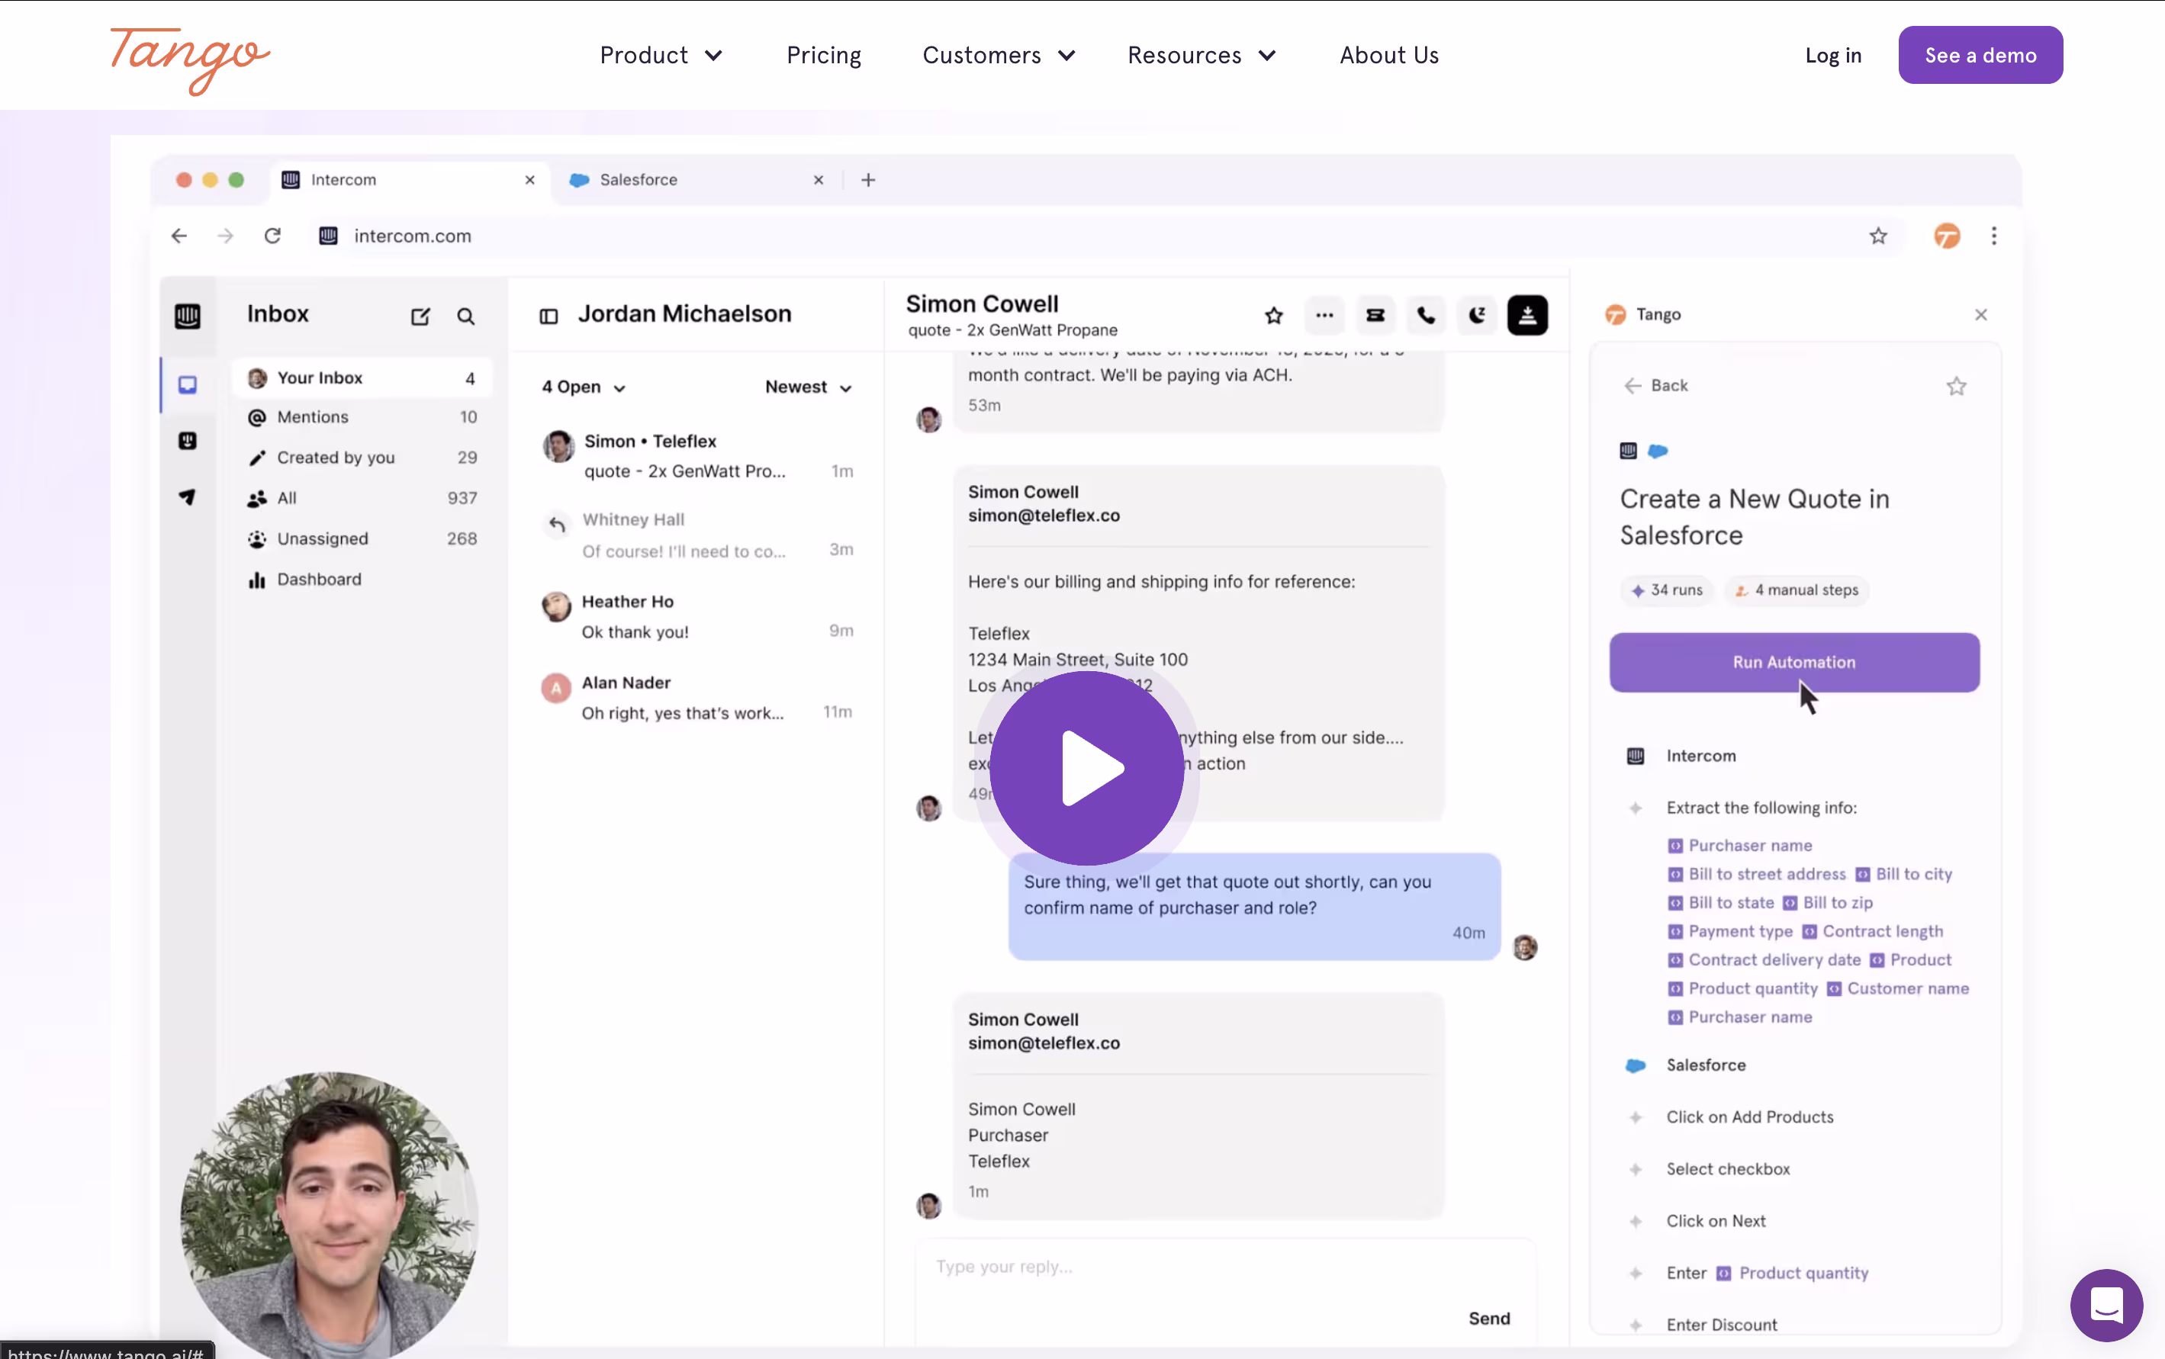This screenshot has height=1359, width=2165.
Task: Reload the page with the refresh icon
Action: tap(272, 236)
